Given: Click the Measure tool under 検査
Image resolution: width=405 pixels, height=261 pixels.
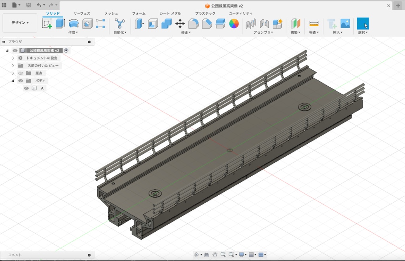Looking at the screenshot, I should [313, 24].
